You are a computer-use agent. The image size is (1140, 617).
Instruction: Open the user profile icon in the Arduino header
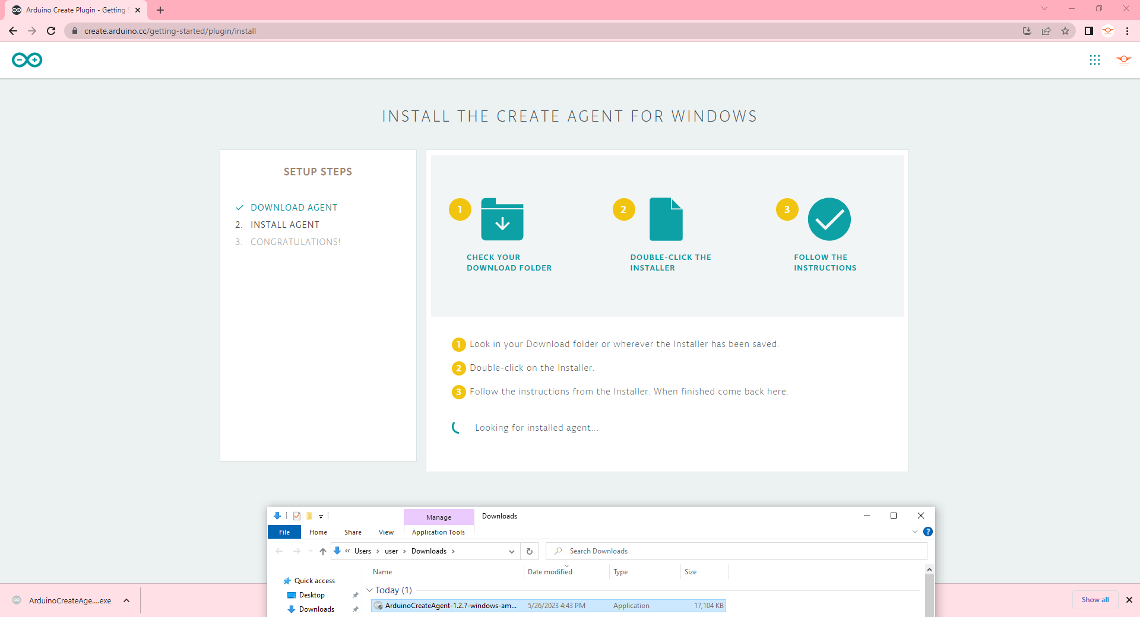click(x=1123, y=59)
